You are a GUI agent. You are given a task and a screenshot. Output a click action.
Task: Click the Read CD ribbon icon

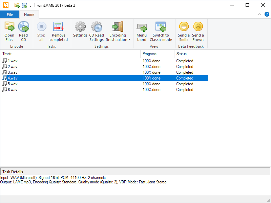pyautogui.click(x=23, y=26)
